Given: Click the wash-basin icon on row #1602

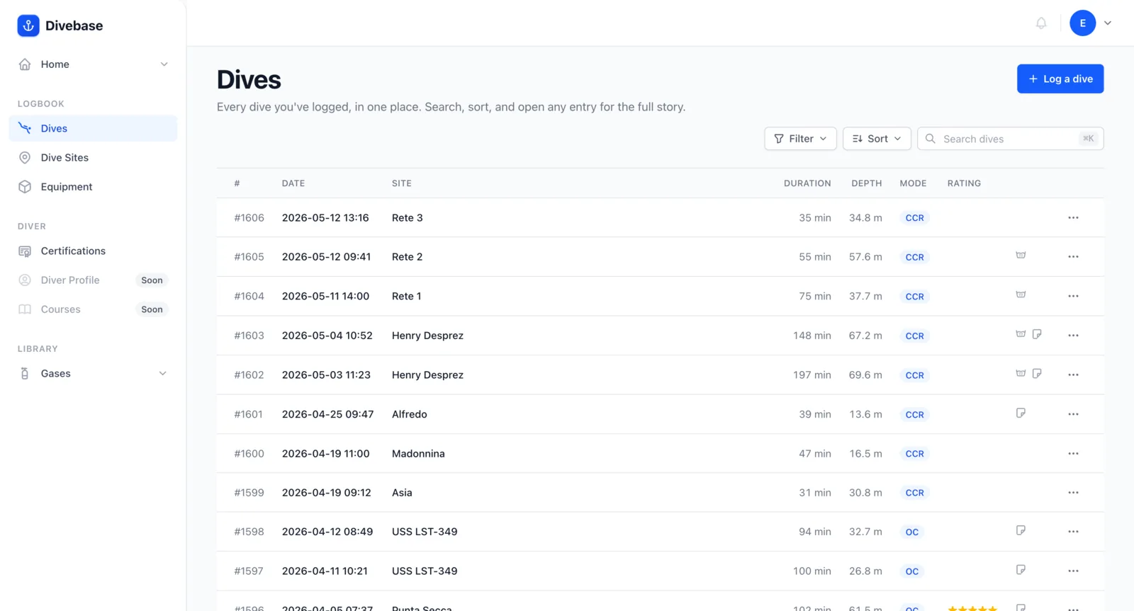Looking at the screenshot, I should tap(1021, 374).
